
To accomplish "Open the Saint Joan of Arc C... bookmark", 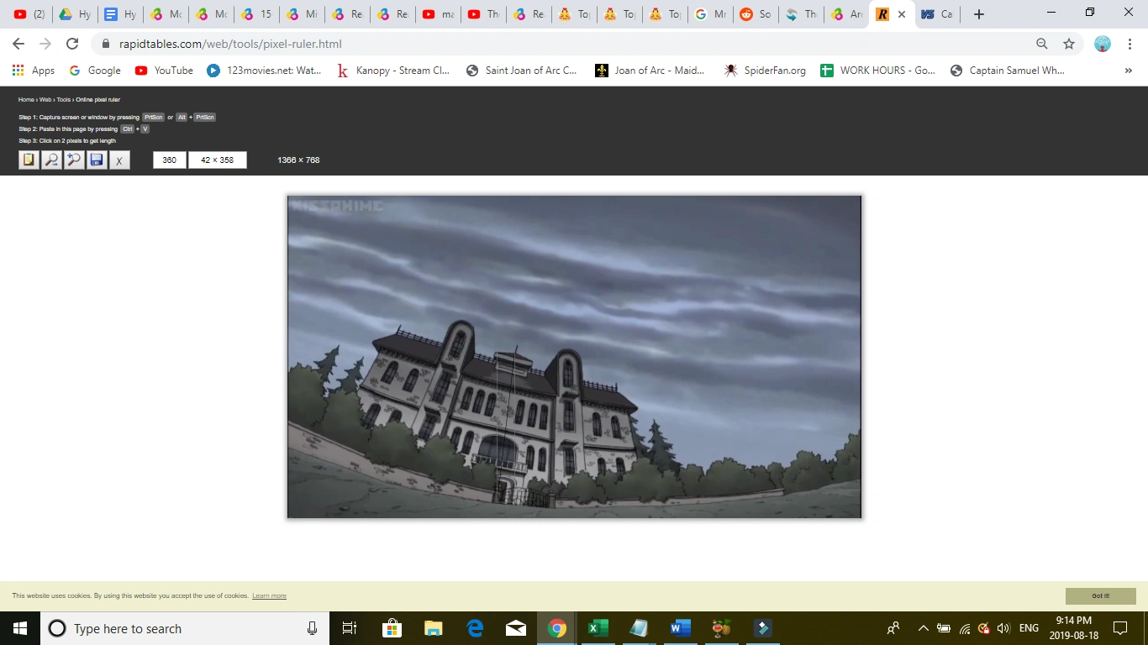I will pyautogui.click(x=522, y=71).
